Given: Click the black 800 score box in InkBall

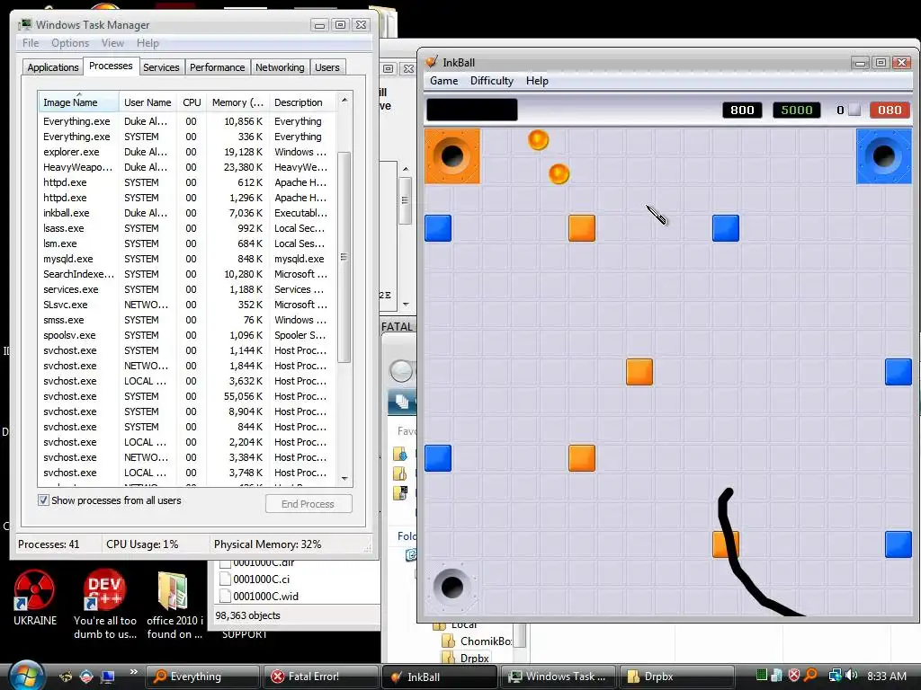Looking at the screenshot, I should pyautogui.click(x=742, y=110).
